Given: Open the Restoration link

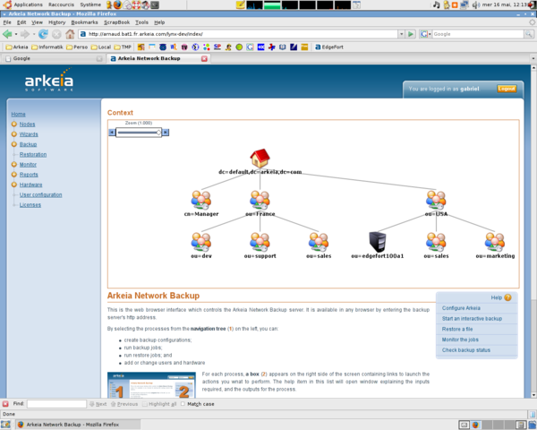Looking at the screenshot, I should [33, 155].
